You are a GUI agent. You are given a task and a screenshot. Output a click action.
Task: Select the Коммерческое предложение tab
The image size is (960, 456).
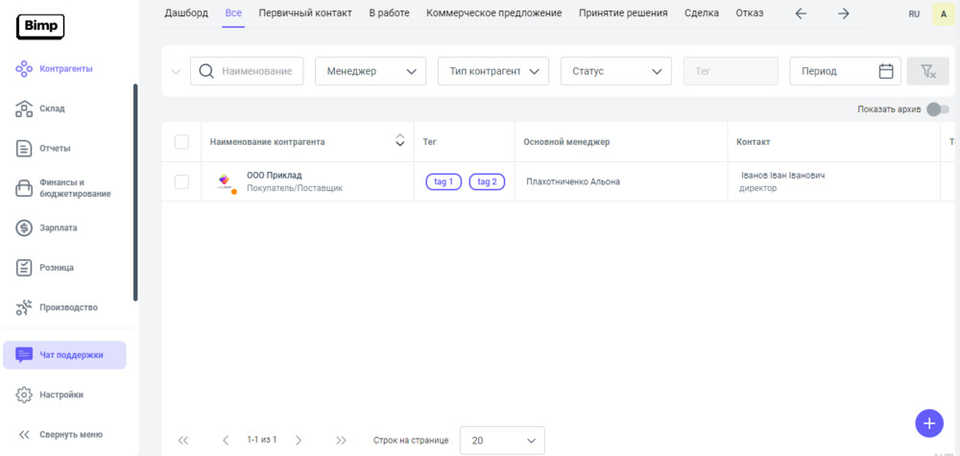493,13
